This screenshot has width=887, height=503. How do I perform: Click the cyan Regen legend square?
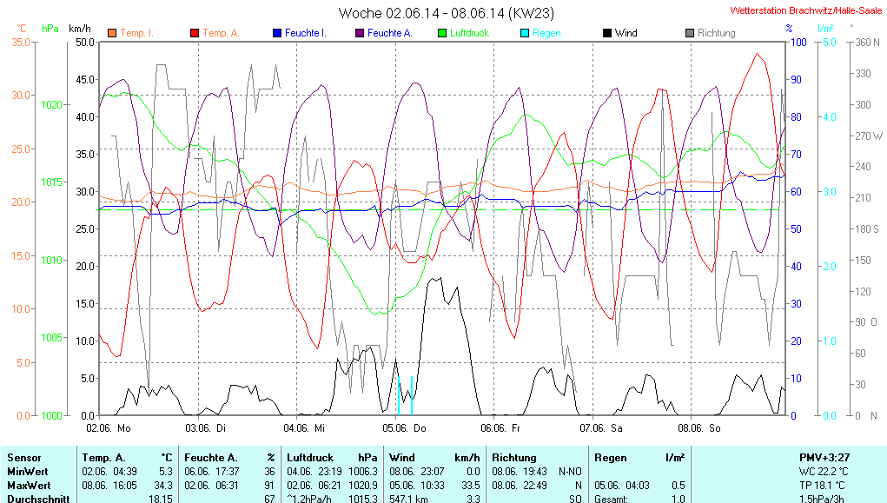[x=524, y=33]
